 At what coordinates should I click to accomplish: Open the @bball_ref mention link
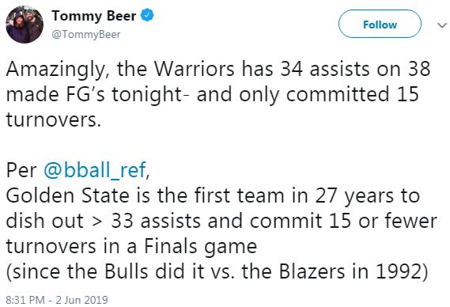tap(95, 170)
